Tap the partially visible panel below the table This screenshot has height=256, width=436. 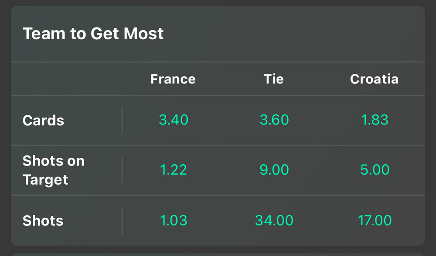218,254
